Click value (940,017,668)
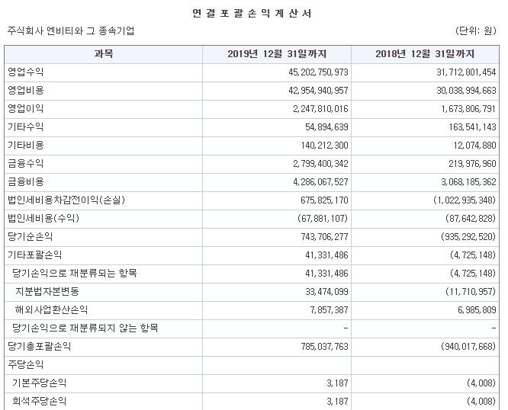Viewport: 508px width, 410px height. click(x=468, y=346)
